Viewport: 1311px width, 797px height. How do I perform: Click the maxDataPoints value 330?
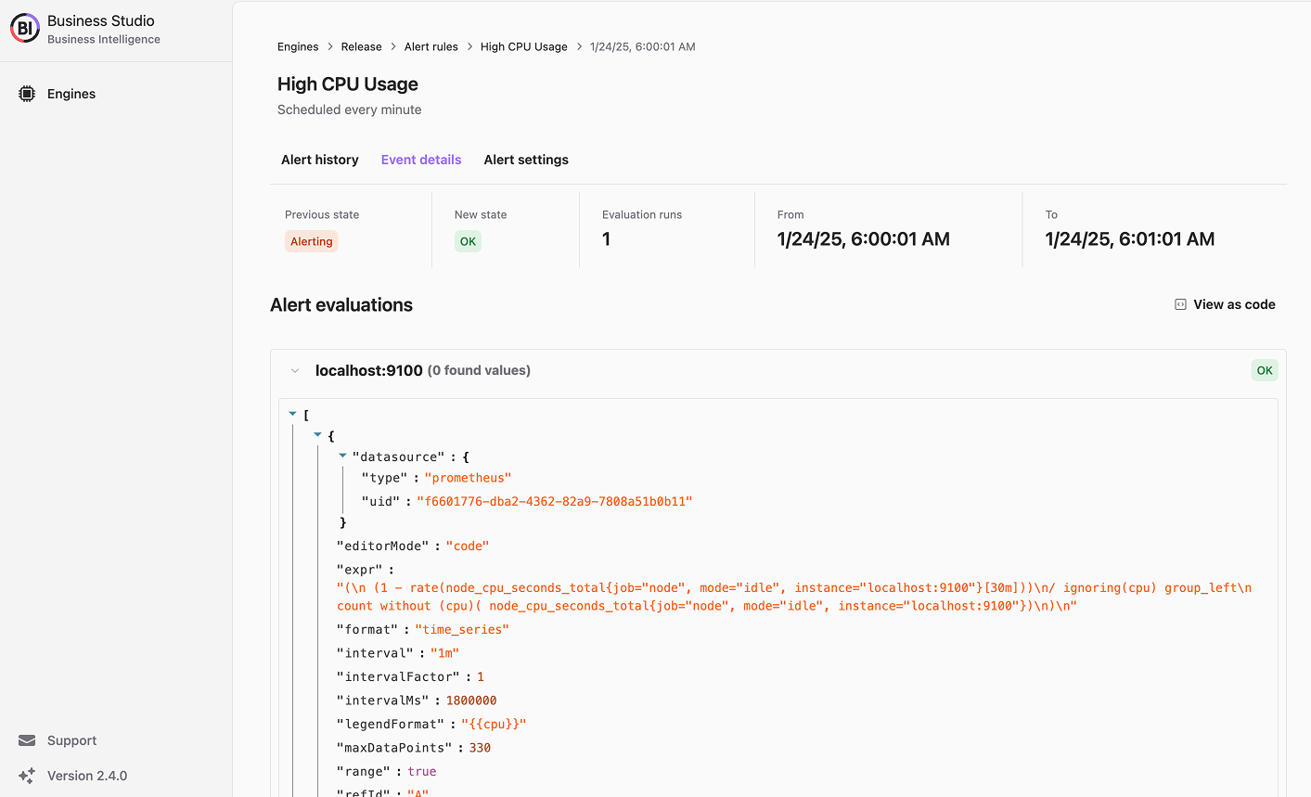pos(480,748)
